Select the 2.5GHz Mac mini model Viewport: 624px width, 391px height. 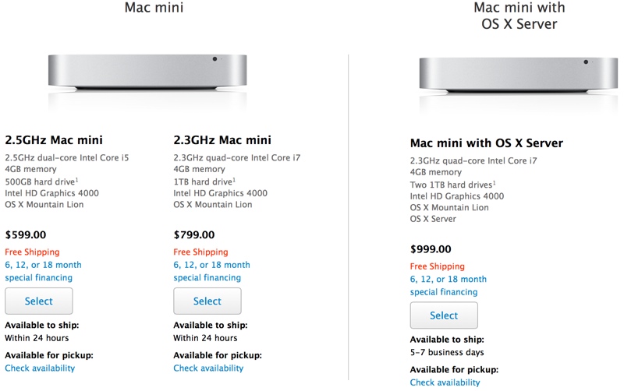tap(38, 301)
